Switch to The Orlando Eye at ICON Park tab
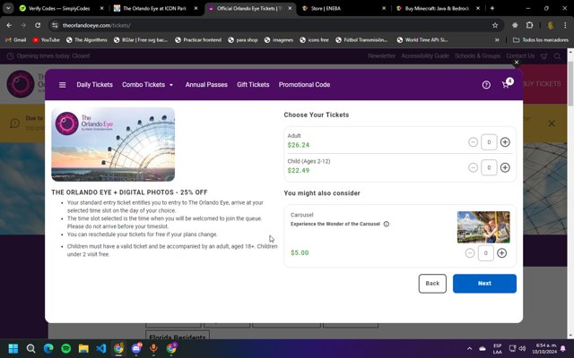 pyautogui.click(x=155, y=8)
